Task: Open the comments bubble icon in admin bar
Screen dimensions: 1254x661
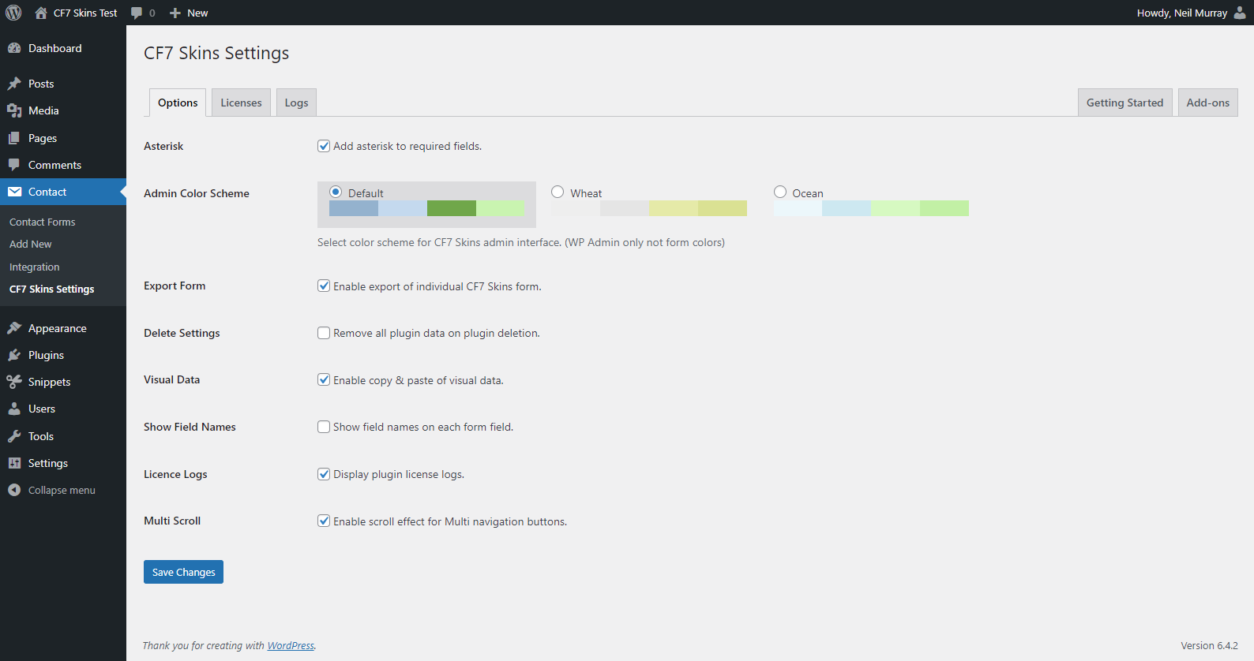Action: (x=137, y=13)
